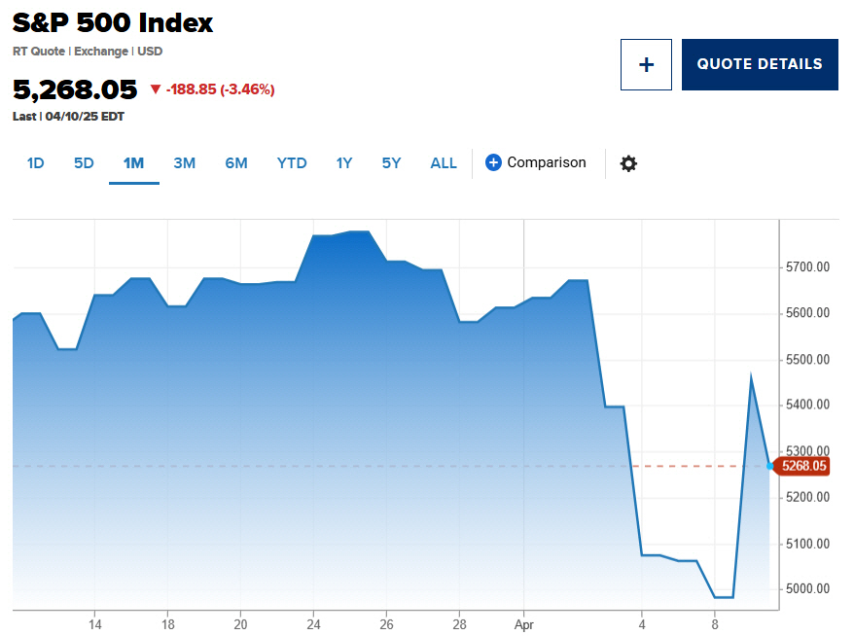Switch to the 5D time range
Image resolution: width=854 pixels, height=636 pixels.
[83, 163]
